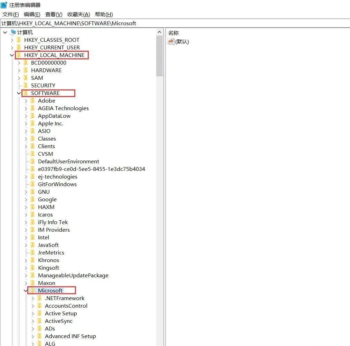Click the computer icon at tree root
Viewport: 350px width, 346px height.
pos(13,32)
